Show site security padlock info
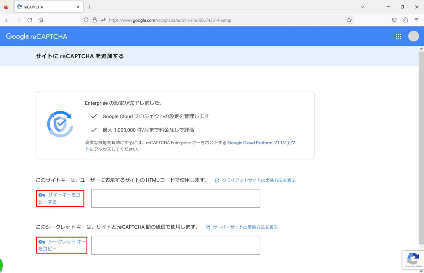 tap(95, 20)
